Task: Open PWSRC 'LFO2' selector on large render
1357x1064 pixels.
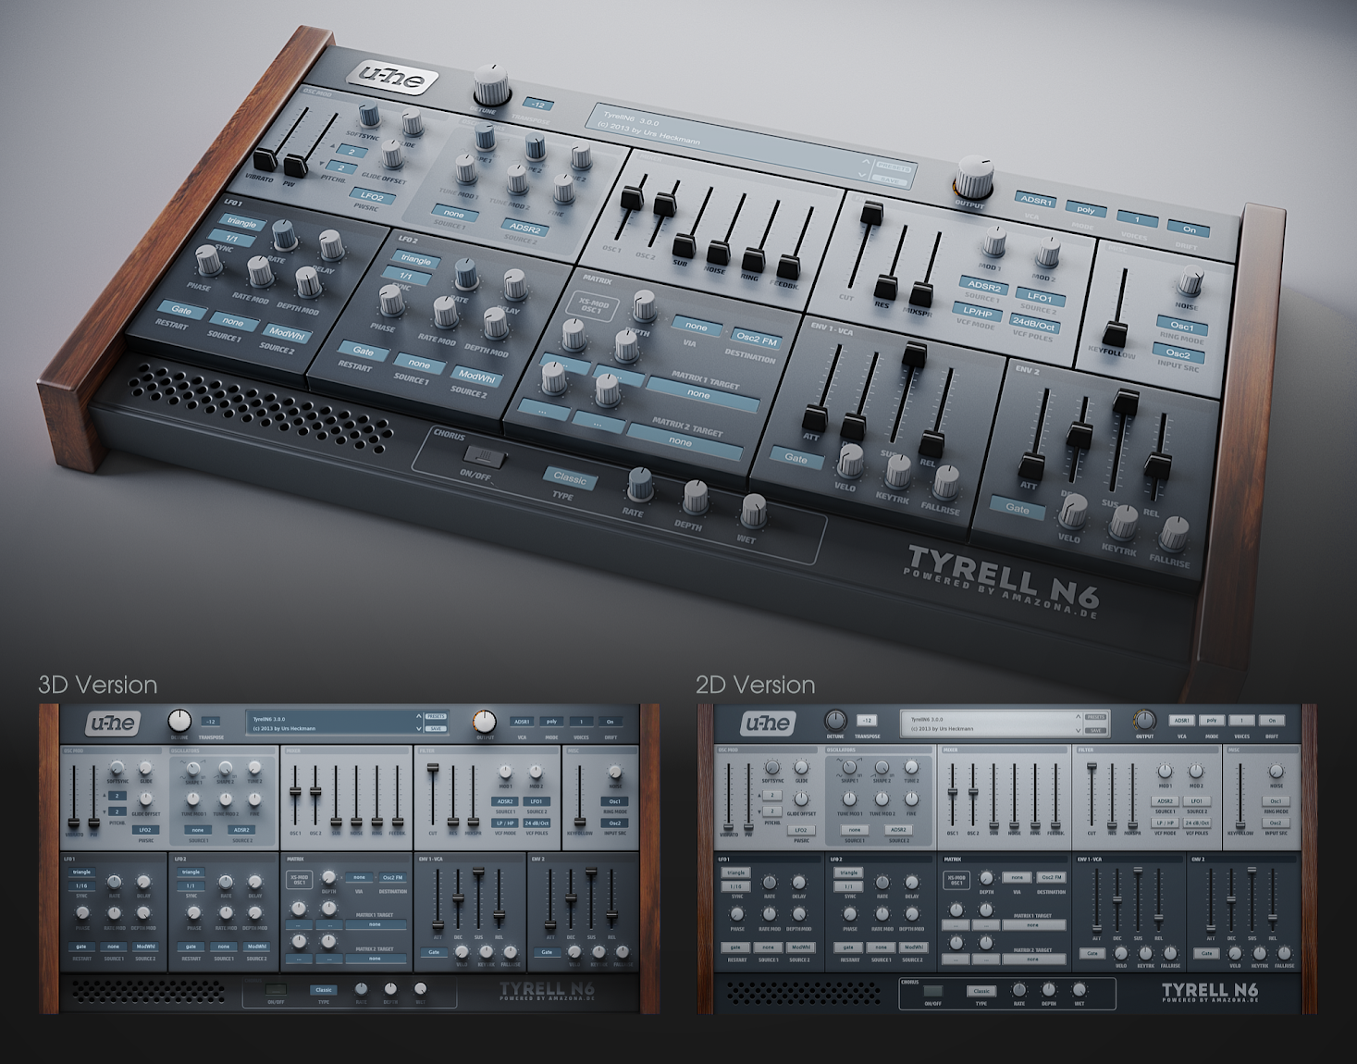Action: point(372,196)
